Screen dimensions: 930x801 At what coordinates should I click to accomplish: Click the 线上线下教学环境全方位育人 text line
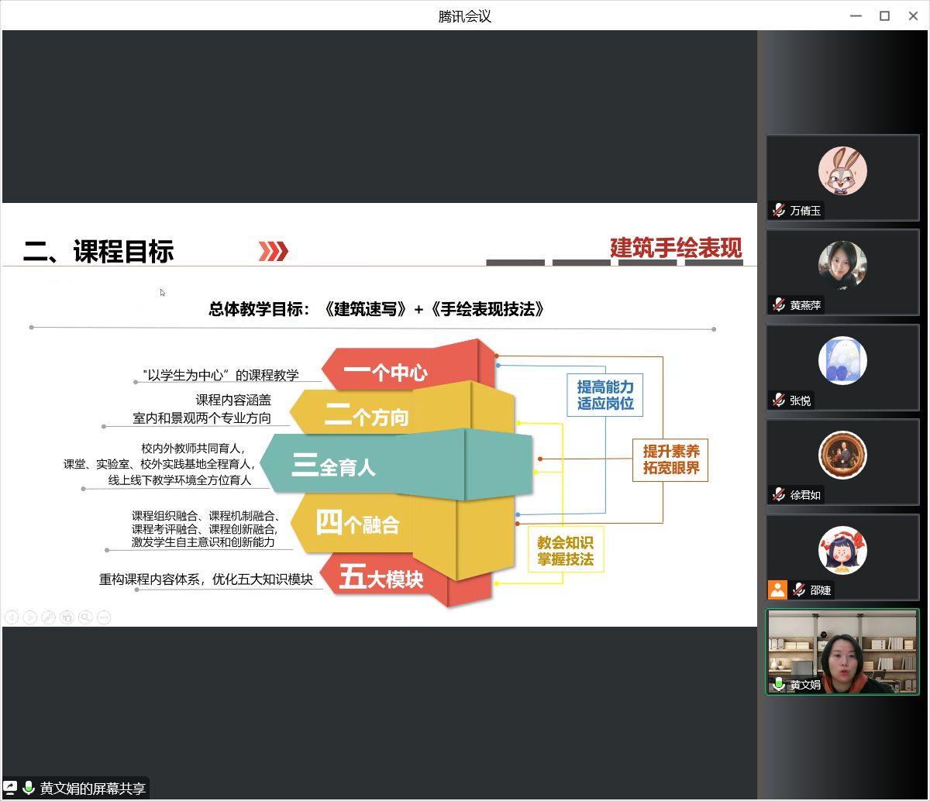180,480
